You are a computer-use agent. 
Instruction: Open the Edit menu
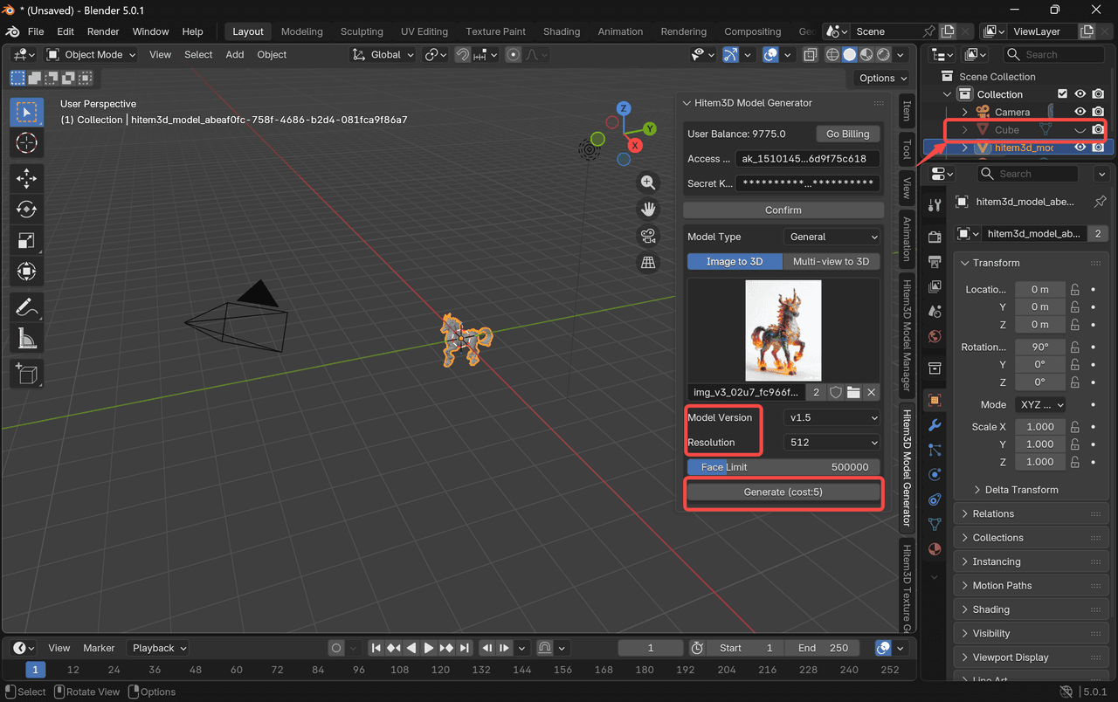pos(66,31)
